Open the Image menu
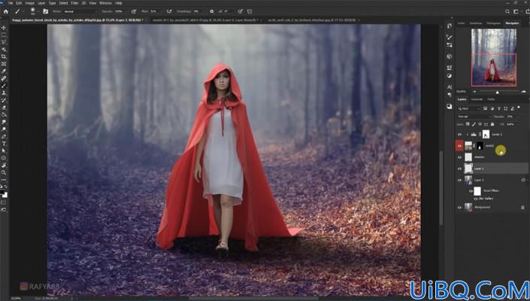The image size is (530, 301). point(30,3)
